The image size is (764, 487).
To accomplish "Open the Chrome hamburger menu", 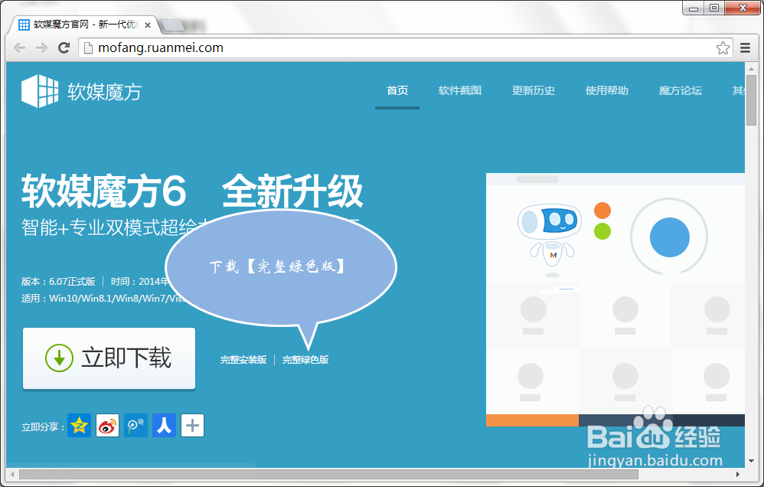I will pyautogui.click(x=745, y=47).
